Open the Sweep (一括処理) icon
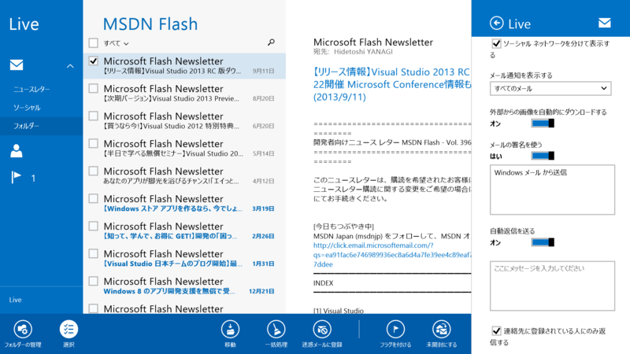 pos(276,330)
